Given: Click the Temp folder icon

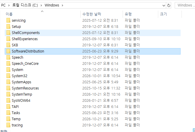Looking at the screenshot, I should (8, 119).
